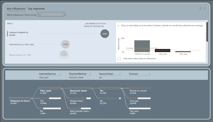
Task: Select the DSL node
Action: (50, 98)
